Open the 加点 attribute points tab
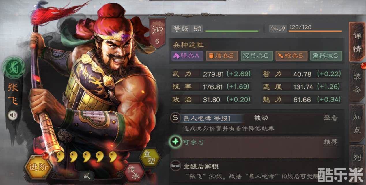Screen dimensions: 366x185 (x=357, y=123)
